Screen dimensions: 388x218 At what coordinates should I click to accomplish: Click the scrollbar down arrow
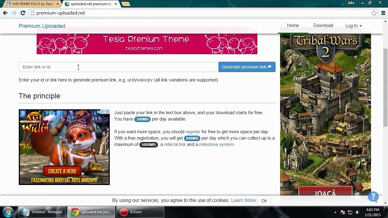tap(385, 203)
